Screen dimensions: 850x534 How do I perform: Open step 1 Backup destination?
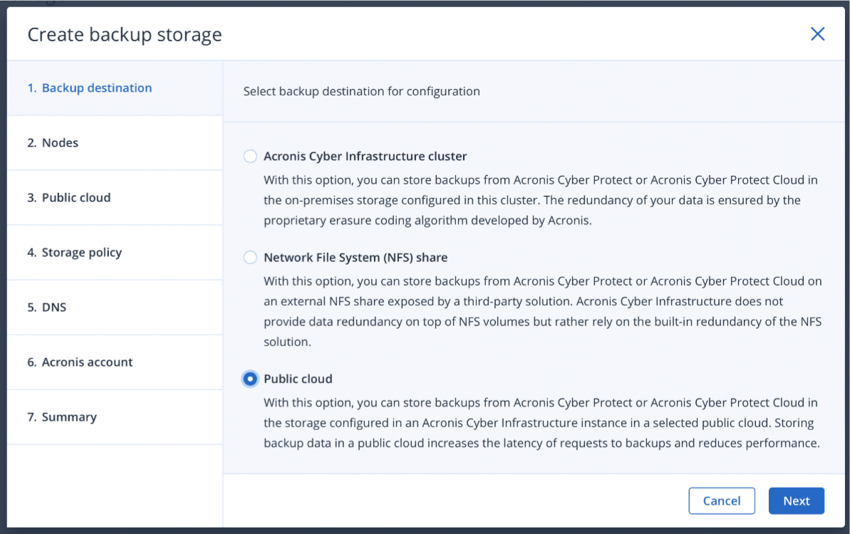click(115, 88)
